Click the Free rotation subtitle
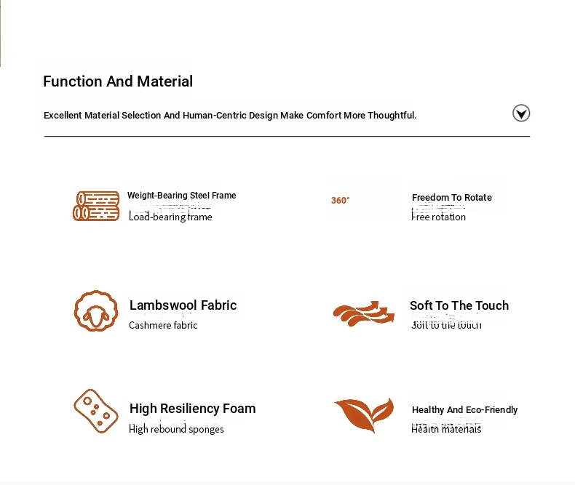Image resolution: width=575 pixels, height=485 pixels. [438, 217]
